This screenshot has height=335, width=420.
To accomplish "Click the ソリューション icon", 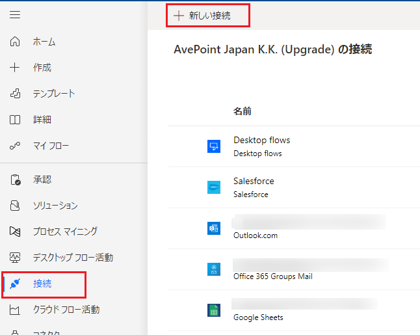I will 15,206.
